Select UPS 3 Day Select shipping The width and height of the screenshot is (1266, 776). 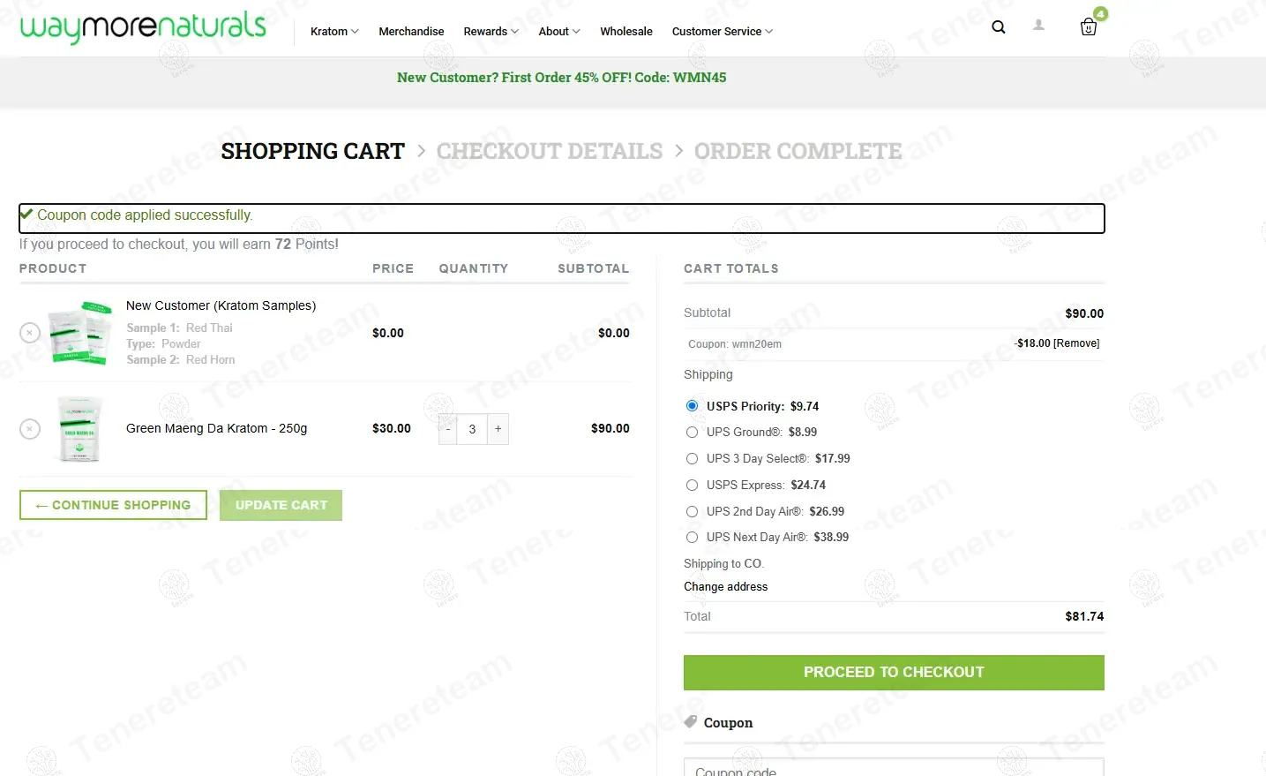(x=693, y=458)
